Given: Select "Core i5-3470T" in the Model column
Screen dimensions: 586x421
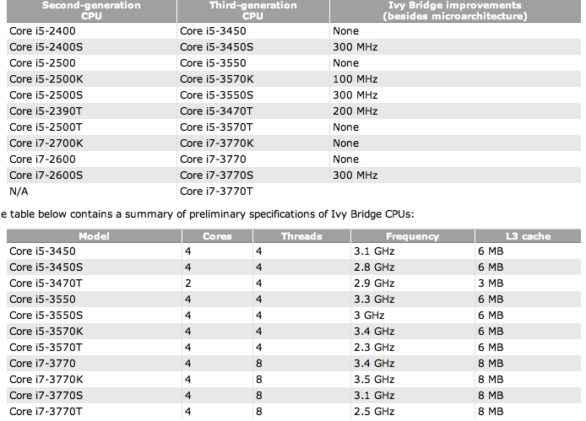Looking at the screenshot, I should point(46,283).
